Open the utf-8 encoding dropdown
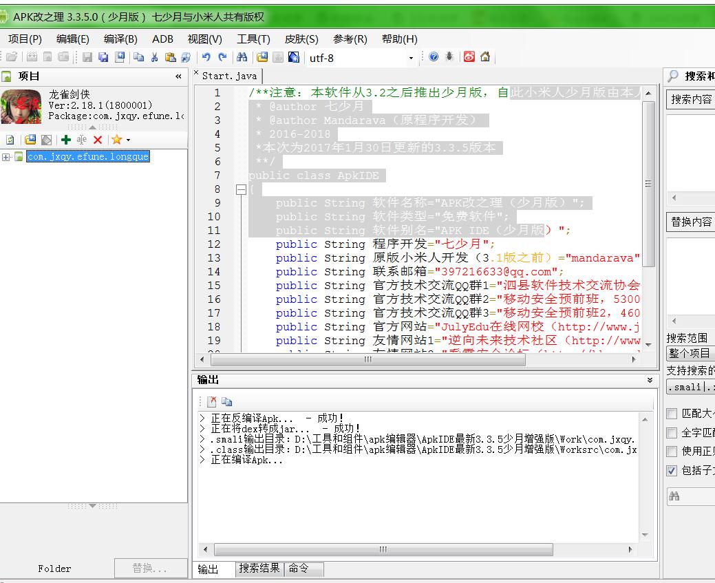Screen dimensions: 715x583 (x=411, y=59)
